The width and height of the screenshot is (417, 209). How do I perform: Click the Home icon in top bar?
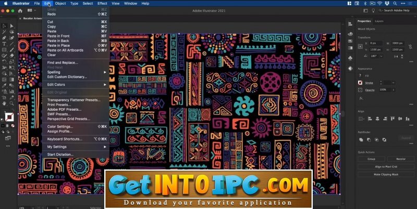click(x=20, y=10)
